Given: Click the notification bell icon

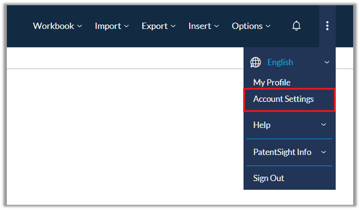Looking at the screenshot, I should pyautogui.click(x=296, y=26).
